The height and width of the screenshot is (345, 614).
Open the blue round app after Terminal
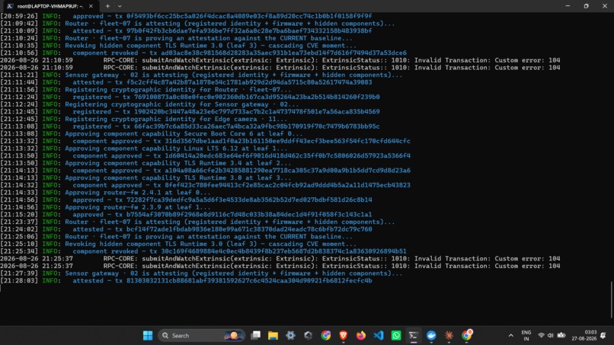click(431, 336)
